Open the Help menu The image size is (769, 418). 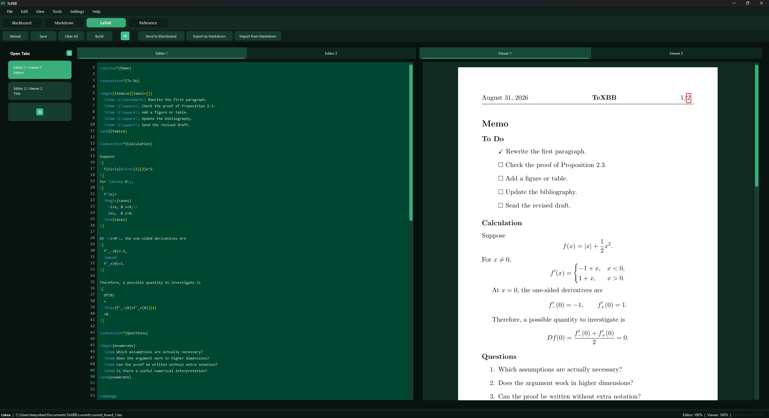pyautogui.click(x=96, y=11)
